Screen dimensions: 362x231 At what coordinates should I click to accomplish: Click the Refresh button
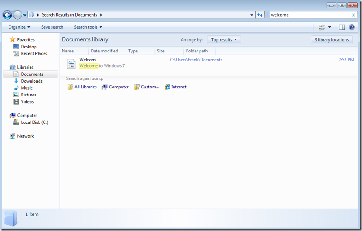260,15
